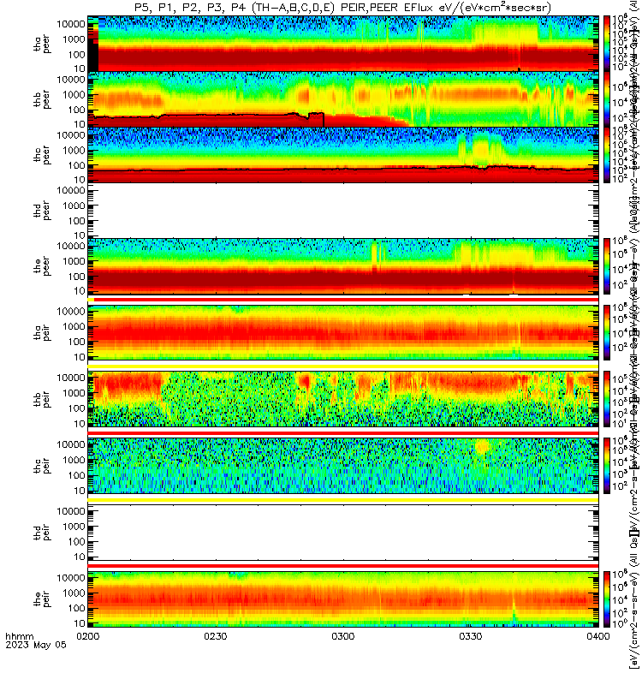Click the thc peir color scale bar
This screenshot has height=685, width=642.
(607, 466)
